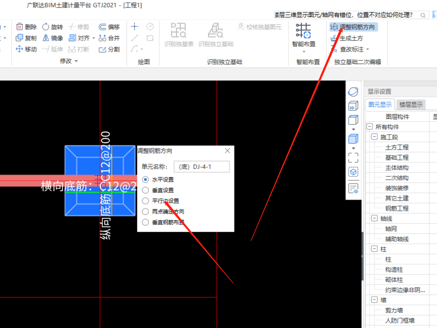Close the 调整钢筋方向 dialog
437x328 pixels.
pos(228,151)
